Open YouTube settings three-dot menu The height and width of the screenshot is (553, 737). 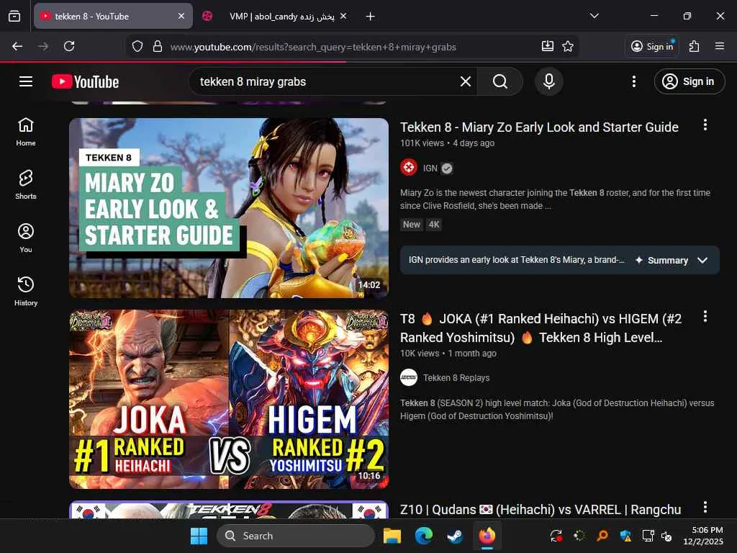pyautogui.click(x=633, y=81)
